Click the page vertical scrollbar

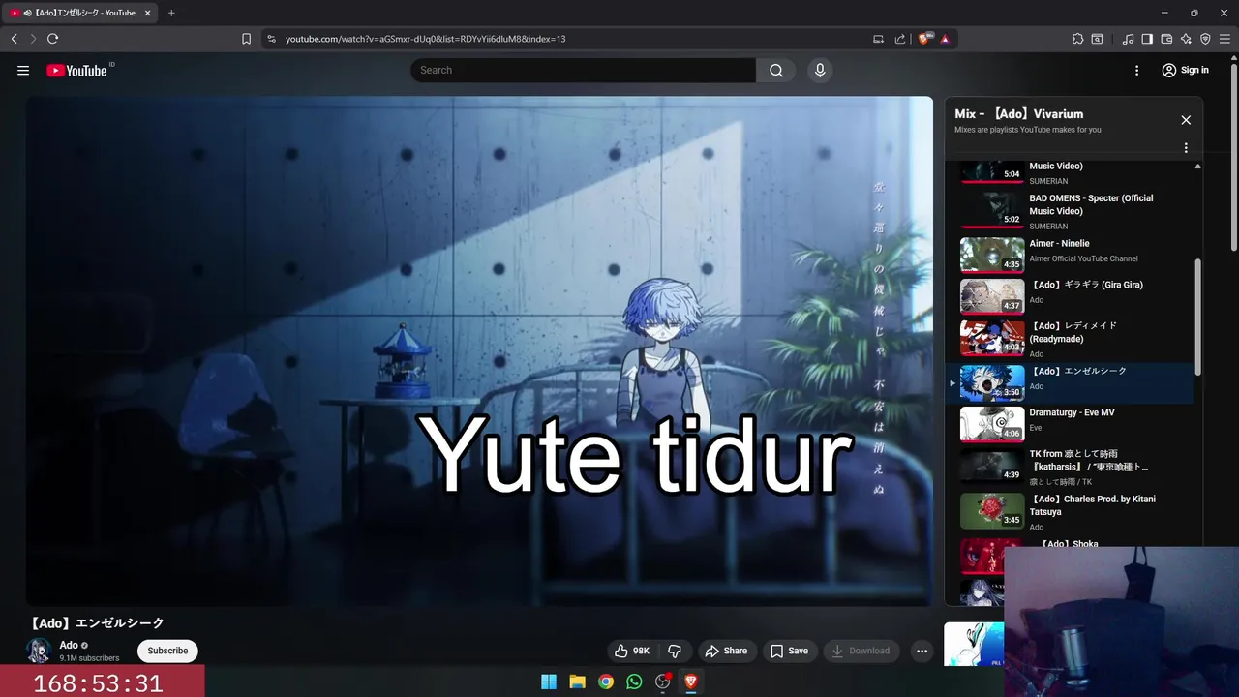[1233, 157]
